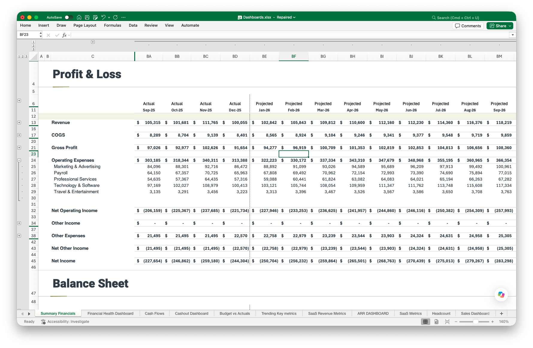Expand the formula bar with arrow
The image size is (533, 348).
(513, 35)
